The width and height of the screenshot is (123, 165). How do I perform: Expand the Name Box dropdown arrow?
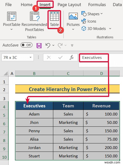point(30,57)
